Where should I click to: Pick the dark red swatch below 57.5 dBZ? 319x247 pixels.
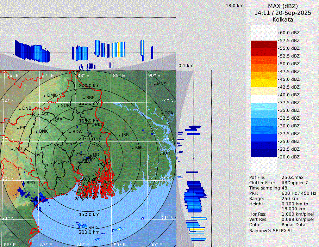[264, 44]
